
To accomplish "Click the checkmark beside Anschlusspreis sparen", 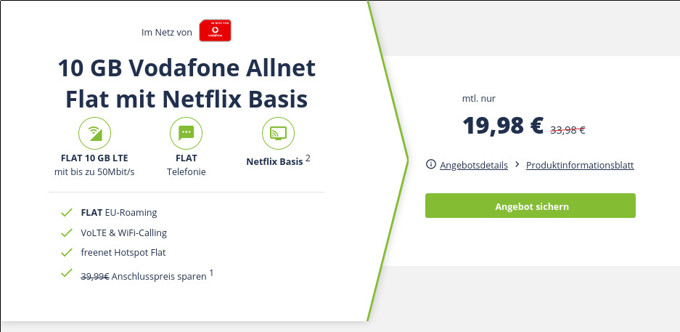I will click(67, 274).
